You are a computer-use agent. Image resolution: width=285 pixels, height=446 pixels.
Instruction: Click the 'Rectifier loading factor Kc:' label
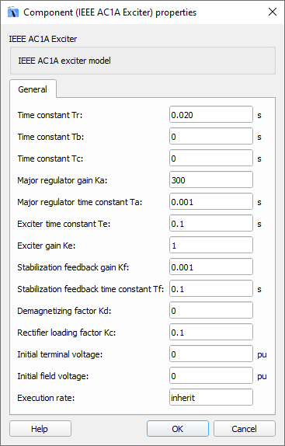click(x=67, y=333)
